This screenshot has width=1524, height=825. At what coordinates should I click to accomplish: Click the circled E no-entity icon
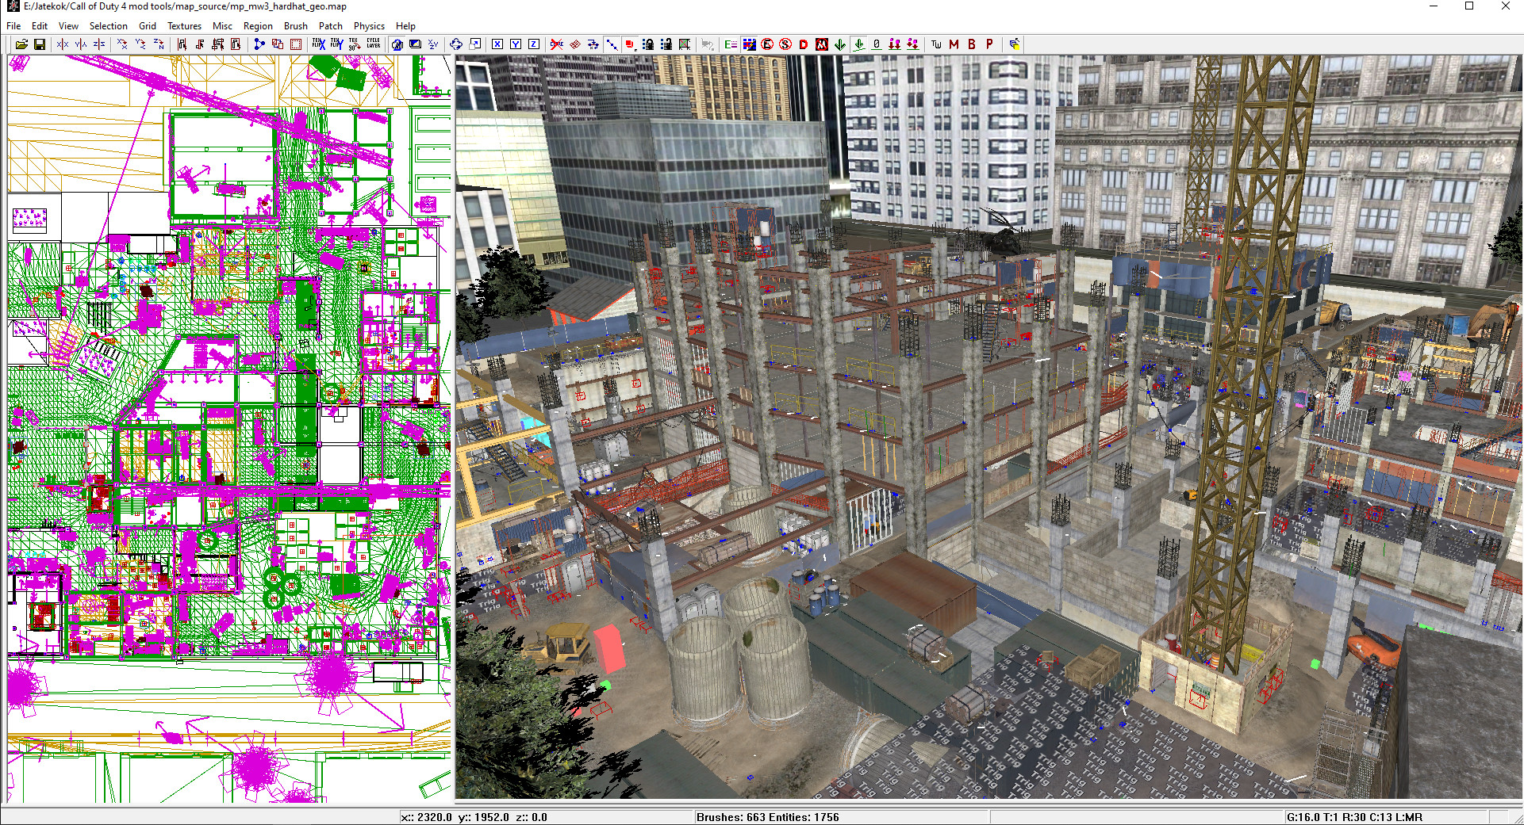[767, 44]
